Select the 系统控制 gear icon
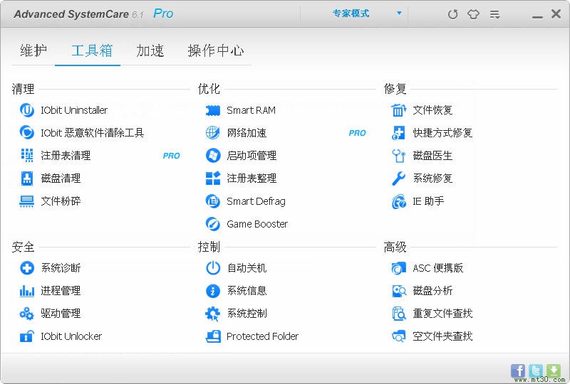 tap(212, 314)
